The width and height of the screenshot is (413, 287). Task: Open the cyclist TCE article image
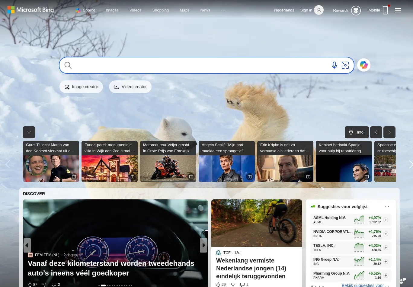click(257, 223)
